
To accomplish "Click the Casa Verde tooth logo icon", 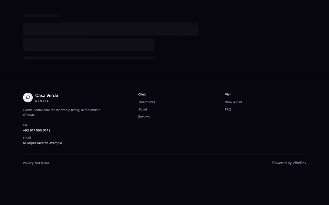I will pos(28,97).
